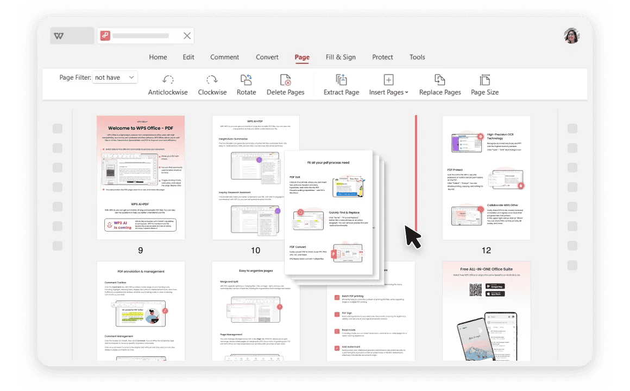The image size is (630, 391).
Task: Open the Page Size tool
Action: (x=485, y=85)
